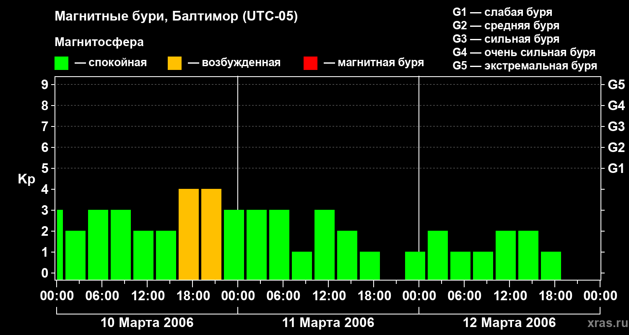Click the 'Kp' axis title
The image size is (629, 335).
coord(26,179)
